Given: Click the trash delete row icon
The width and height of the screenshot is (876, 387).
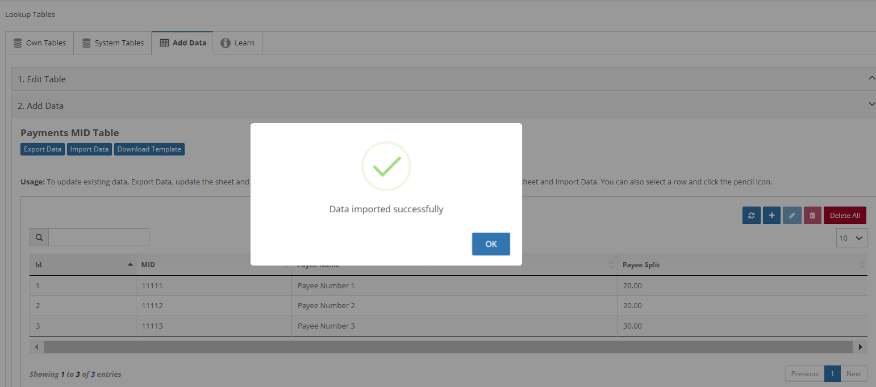Looking at the screenshot, I should pyautogui.click(x=812, y=216).
